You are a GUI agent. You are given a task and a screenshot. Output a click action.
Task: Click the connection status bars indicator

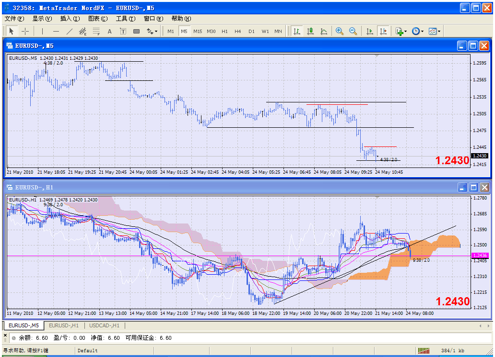(x=424, y=350)
